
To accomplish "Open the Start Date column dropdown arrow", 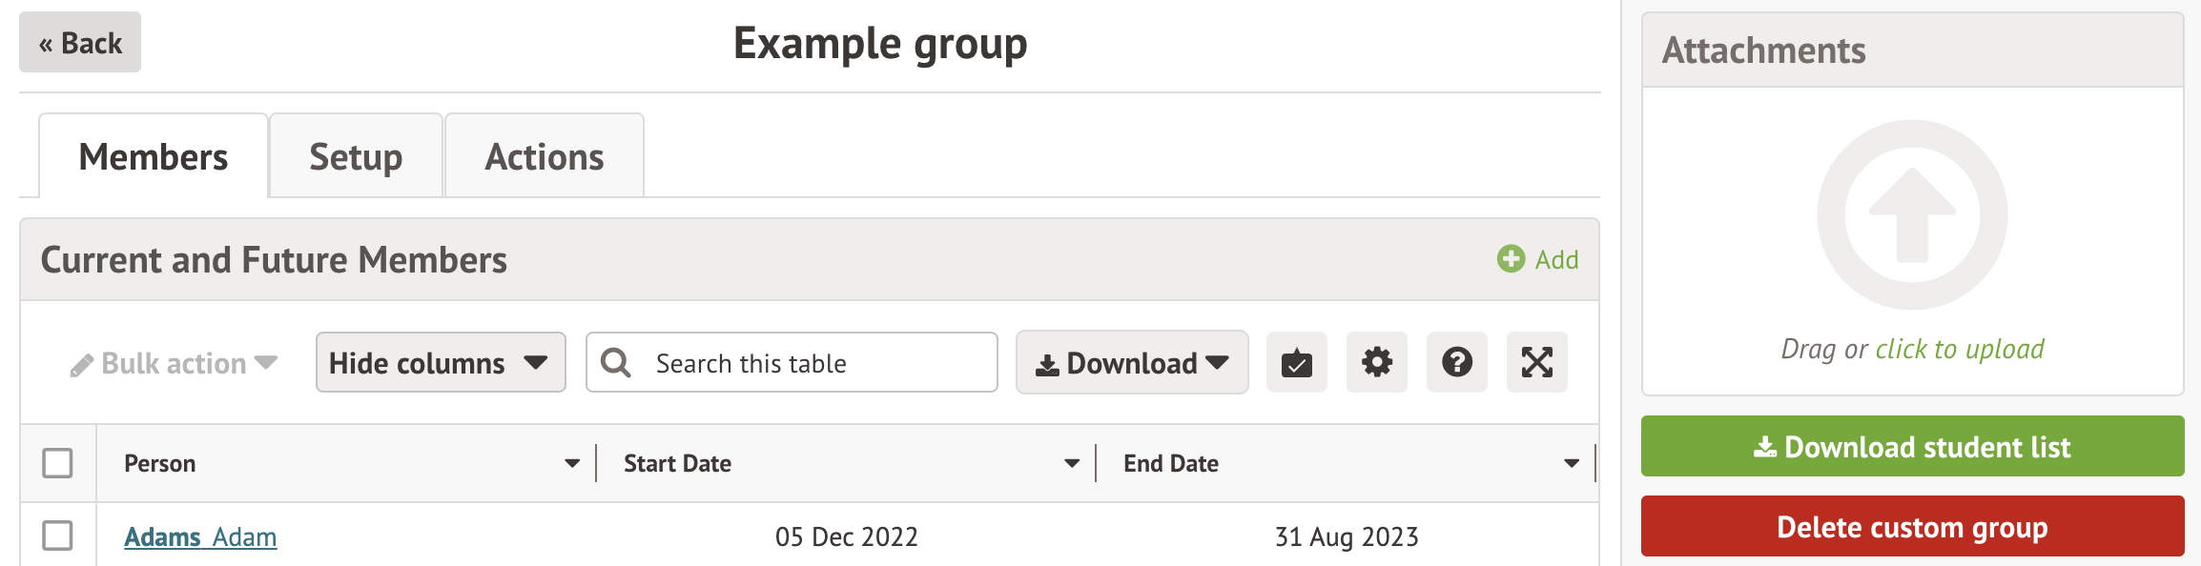I will click(x=1072, y=464).
